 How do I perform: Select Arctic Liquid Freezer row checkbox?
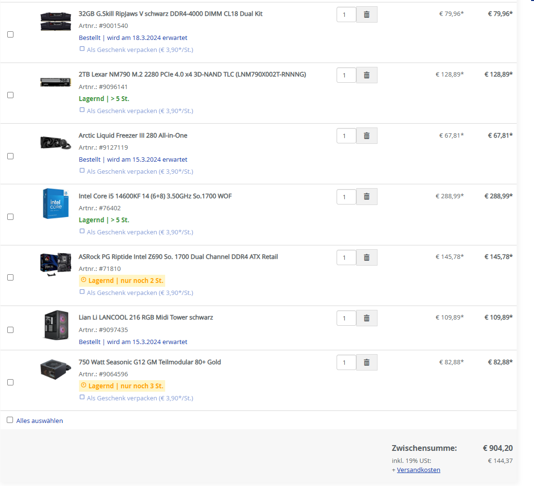pos(11,156)
